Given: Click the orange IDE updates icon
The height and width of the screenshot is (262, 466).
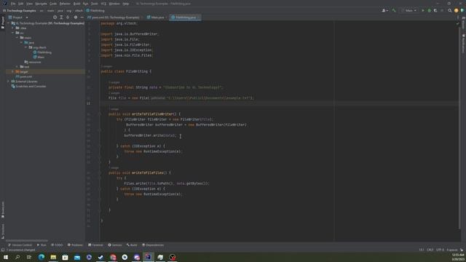Looking at the screenshot, I should (x=457, y=10).
